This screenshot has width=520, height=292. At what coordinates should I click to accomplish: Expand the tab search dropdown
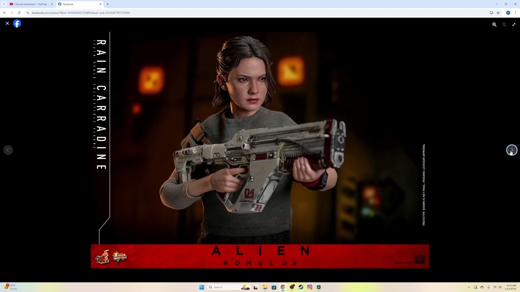[x=4, y=4]
